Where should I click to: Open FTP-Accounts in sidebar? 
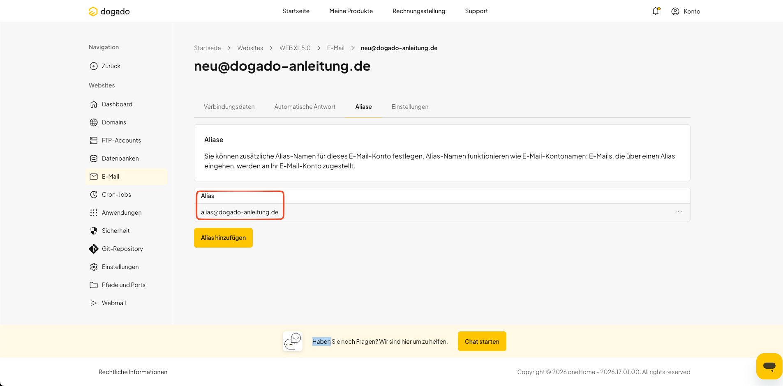click(121, 140)
